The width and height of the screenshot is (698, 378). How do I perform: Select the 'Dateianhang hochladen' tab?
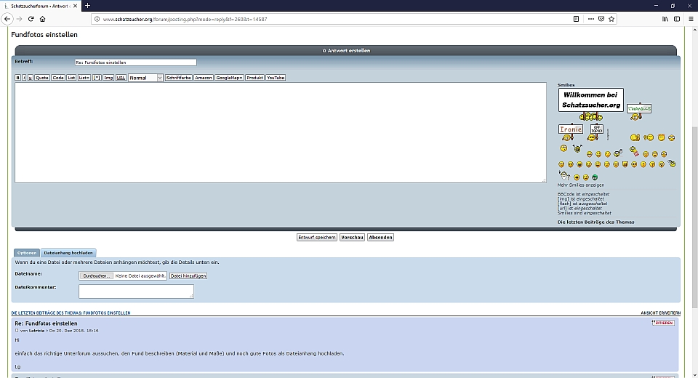click(x=68, y=252)
